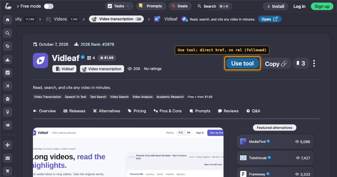The width and height of the screenshot is (337, 177).
Task: Click the Vidleaf company tag under the title
Action: tap(65, 69)
